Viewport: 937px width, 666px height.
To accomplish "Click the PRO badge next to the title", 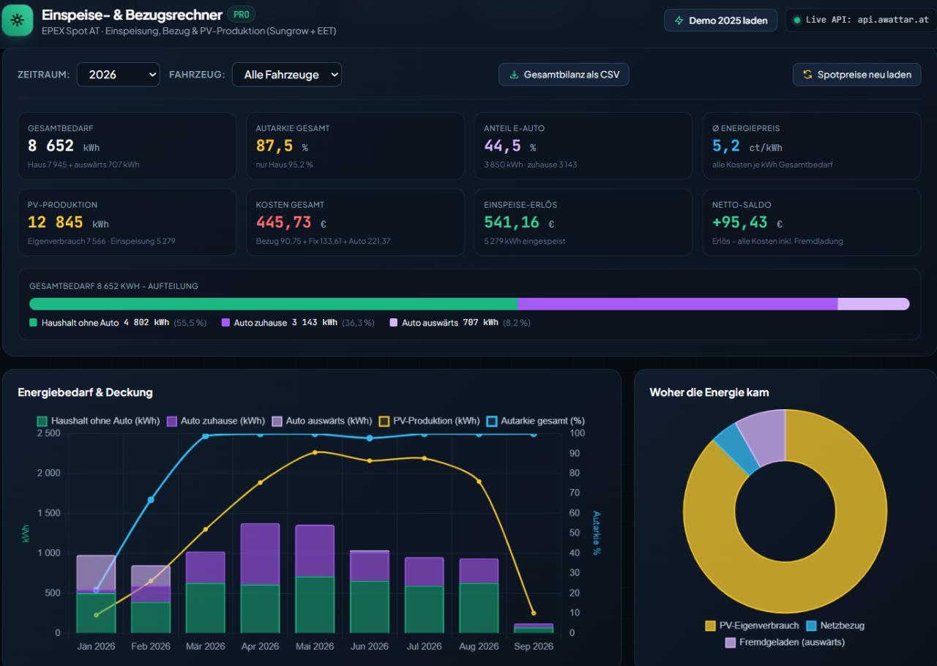I will 241,15.
